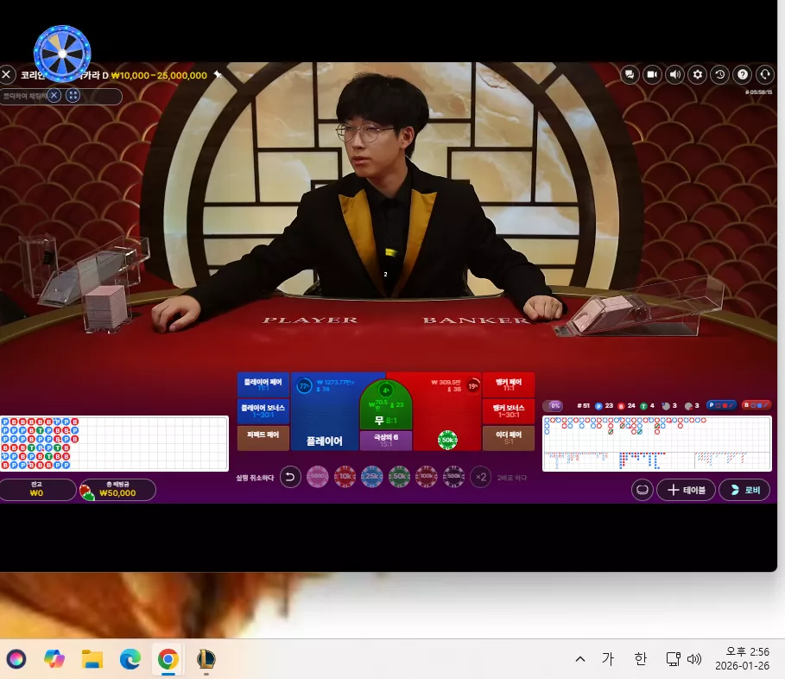The width and height of the screenshot is (785, 679).
Task: Click the tie count T 4
Action: point(648,406)
